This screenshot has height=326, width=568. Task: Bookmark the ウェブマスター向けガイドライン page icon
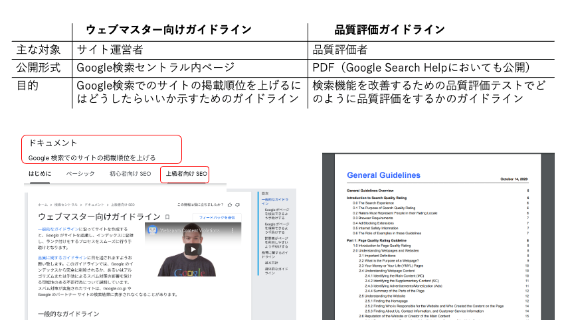167,217
